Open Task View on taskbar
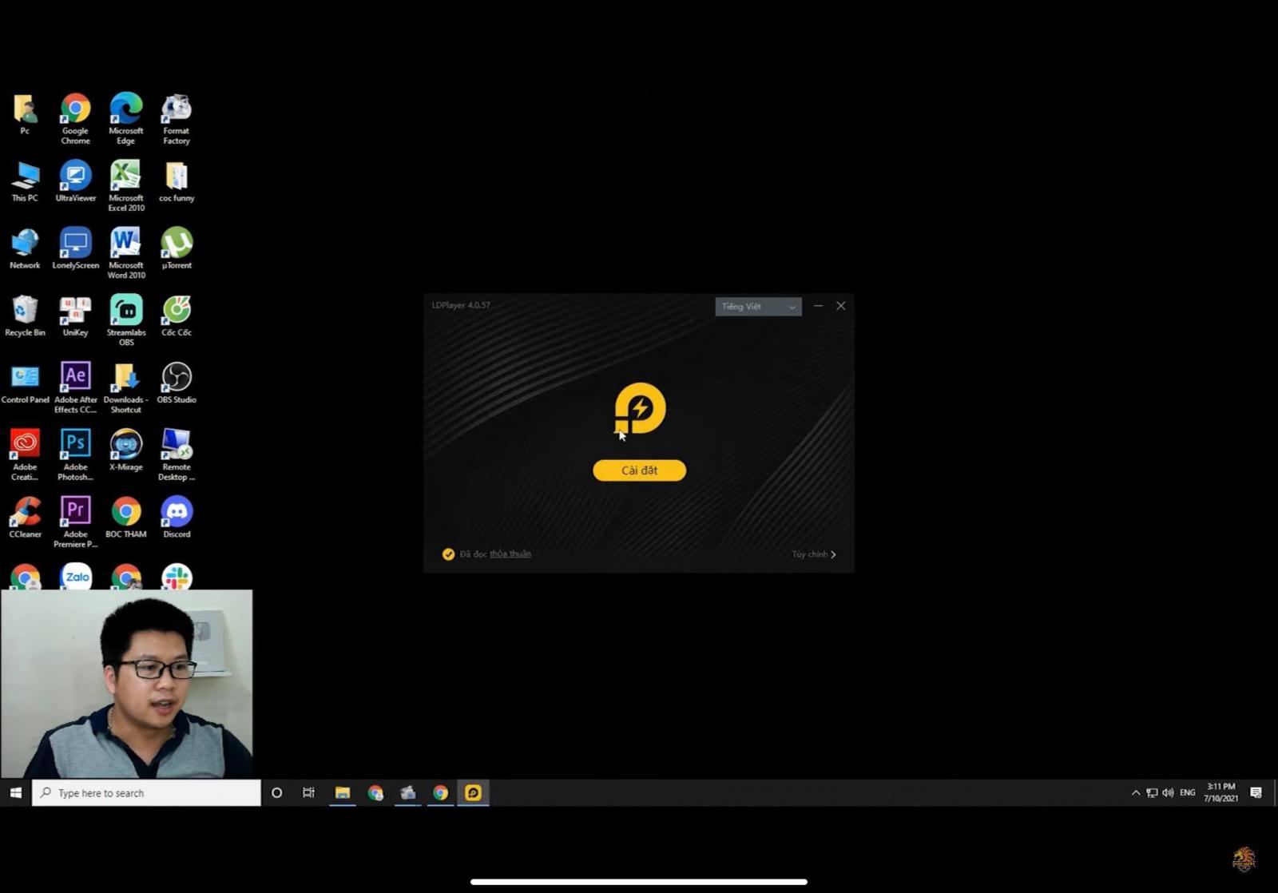Viewport: 1278px width, 893px height. (x=308, y=792)
